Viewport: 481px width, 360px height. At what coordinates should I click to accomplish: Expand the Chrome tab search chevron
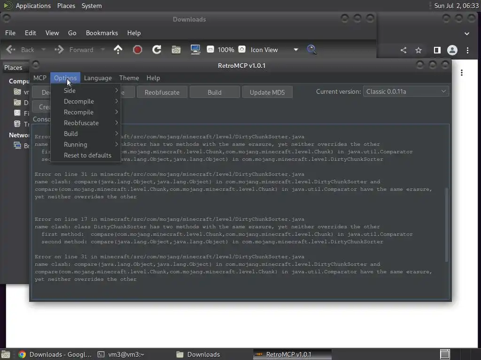[466, 33]
